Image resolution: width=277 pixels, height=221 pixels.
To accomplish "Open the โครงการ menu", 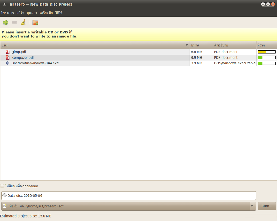I will pos(7,12).
